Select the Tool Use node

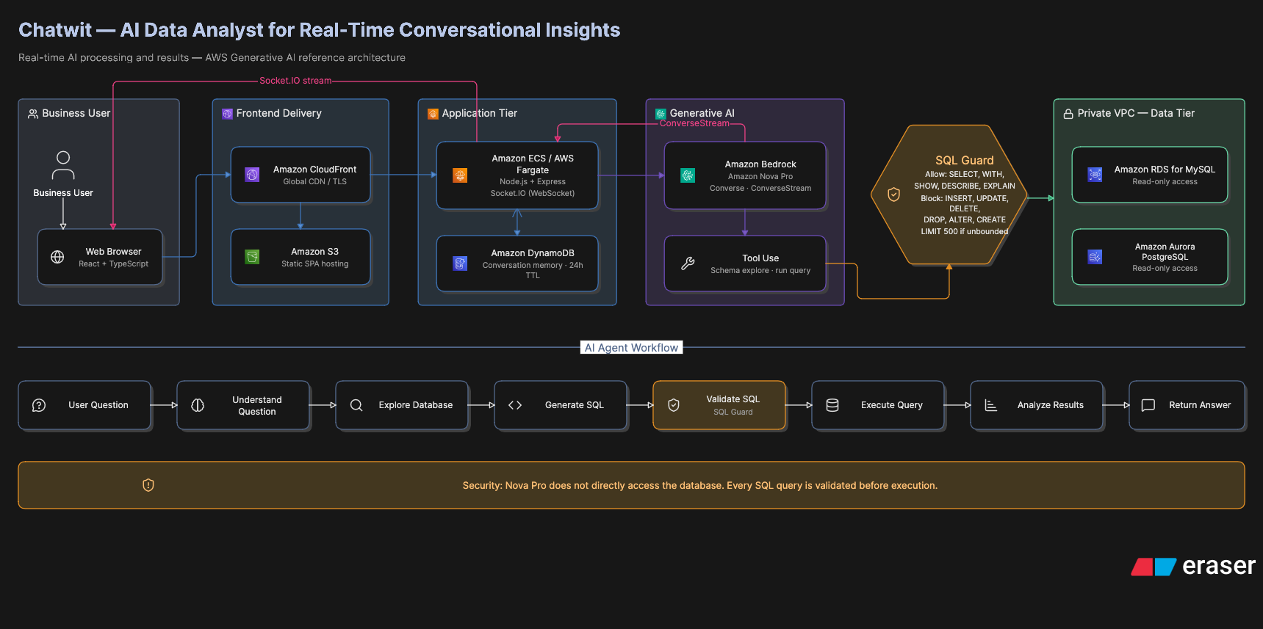click(745, 263)
